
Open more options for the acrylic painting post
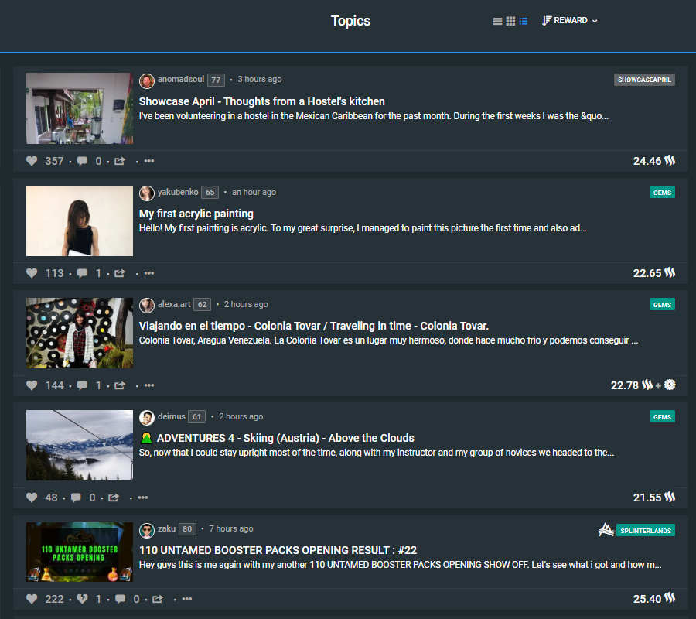point(149,273)
